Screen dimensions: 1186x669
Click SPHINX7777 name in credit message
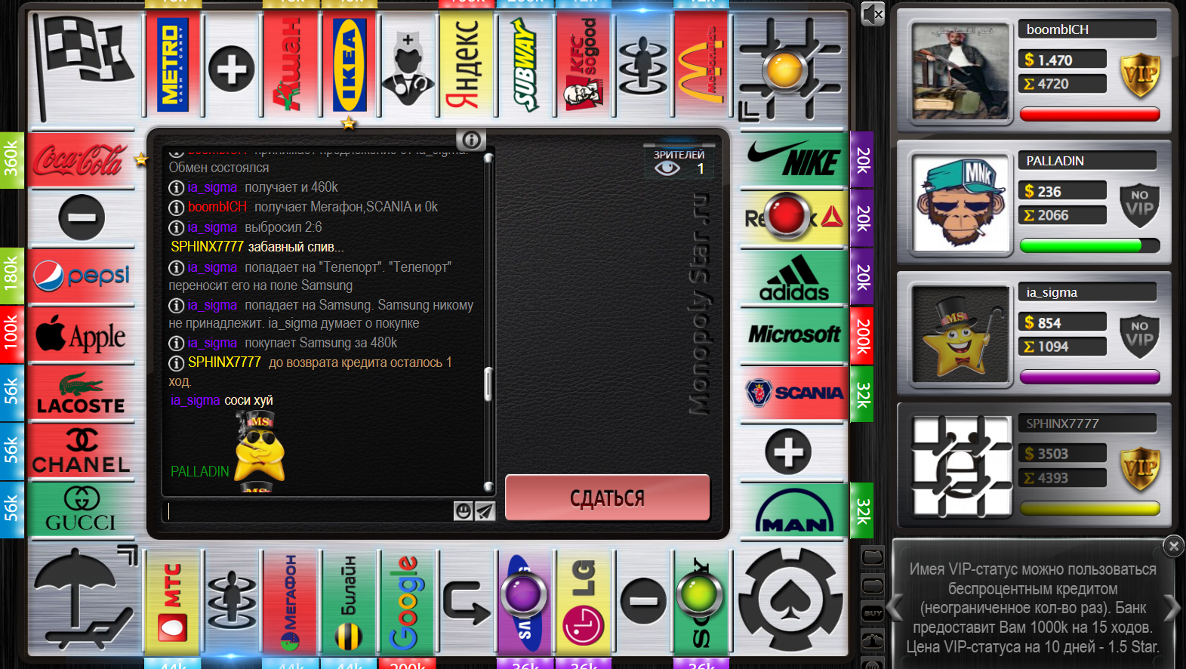point(224,362)
